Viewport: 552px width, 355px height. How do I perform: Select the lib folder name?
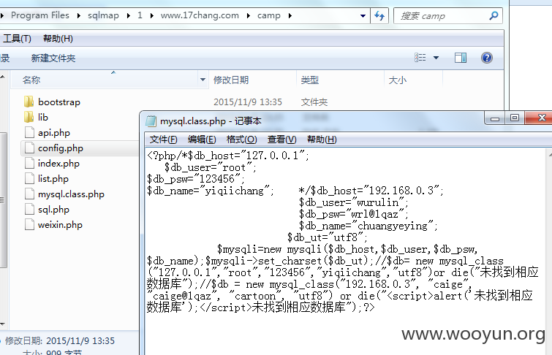click(x=43, y=117)
